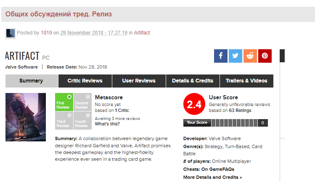This screenshot has height=194, width=315.
Task: Open More Details and Credits link
Action: pos(212,177)
